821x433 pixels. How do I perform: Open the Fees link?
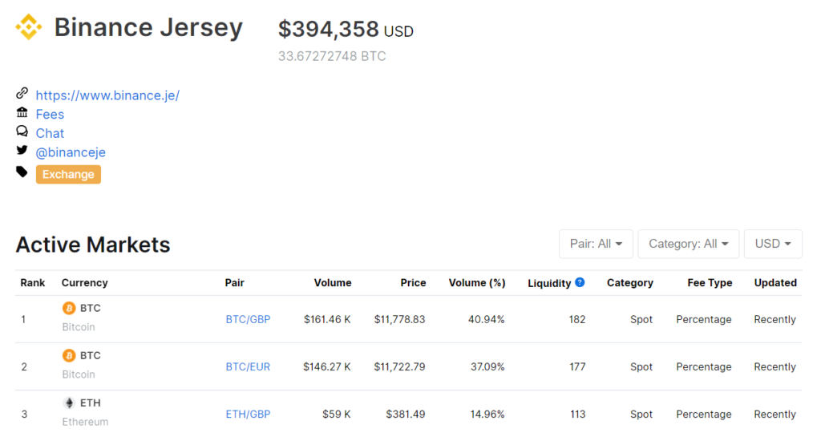point(50,115)
